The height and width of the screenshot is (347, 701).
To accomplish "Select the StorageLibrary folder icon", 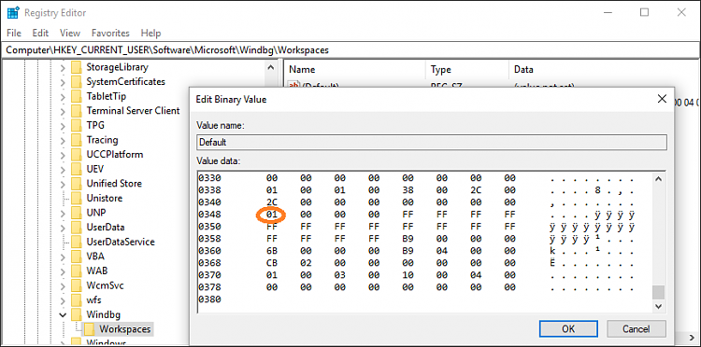I will coord(78,67).
